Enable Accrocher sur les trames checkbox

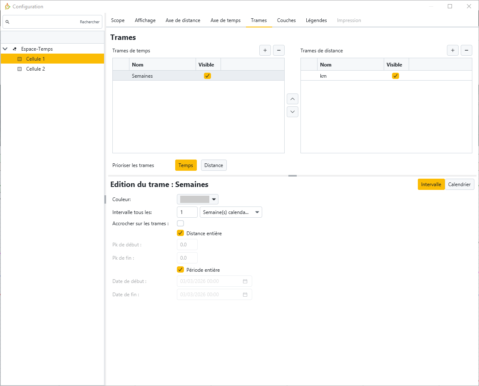tap(181, 224)
